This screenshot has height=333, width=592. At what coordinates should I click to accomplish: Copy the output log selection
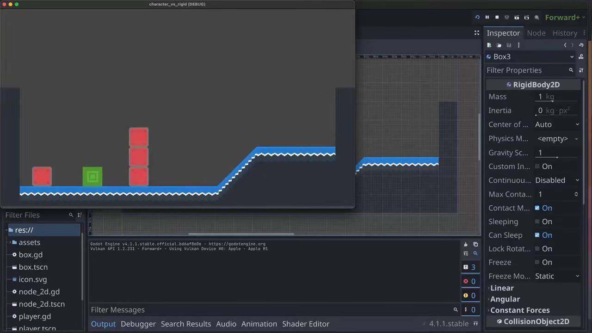[475, 244]
